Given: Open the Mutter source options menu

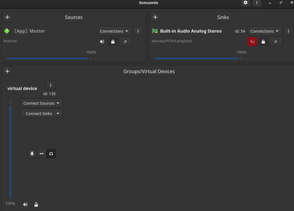Looking at the screenshot, I should (138, 31).
